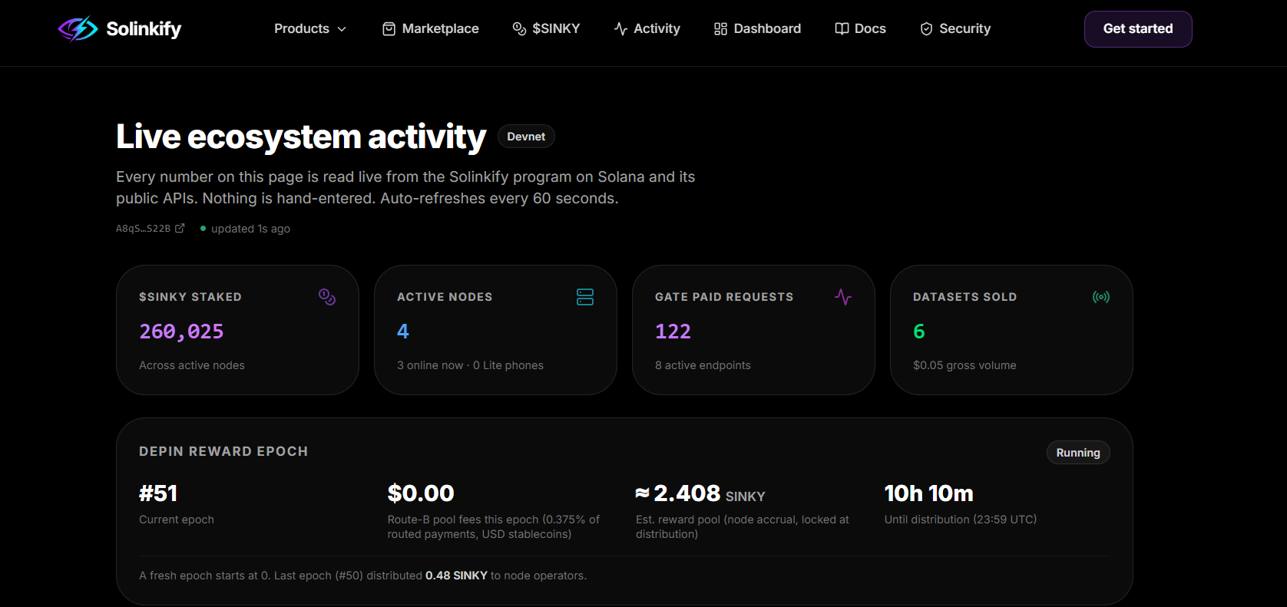Click the pulse icon in Gate Paid Requests card
This screenshot has height=607, width=1287.
[843, 297]
